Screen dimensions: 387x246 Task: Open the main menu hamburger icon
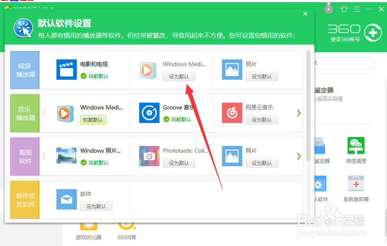click(357, 9)
